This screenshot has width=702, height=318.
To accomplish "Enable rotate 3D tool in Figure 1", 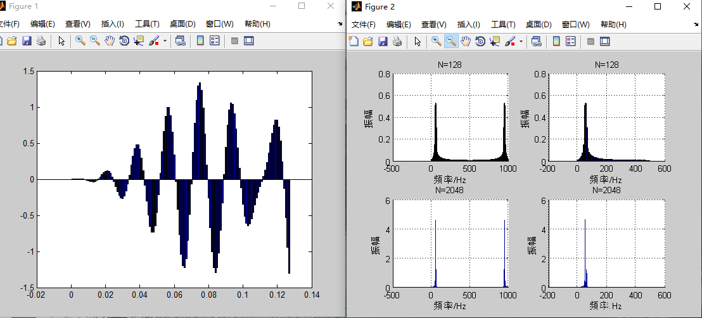I will point(124,41).
